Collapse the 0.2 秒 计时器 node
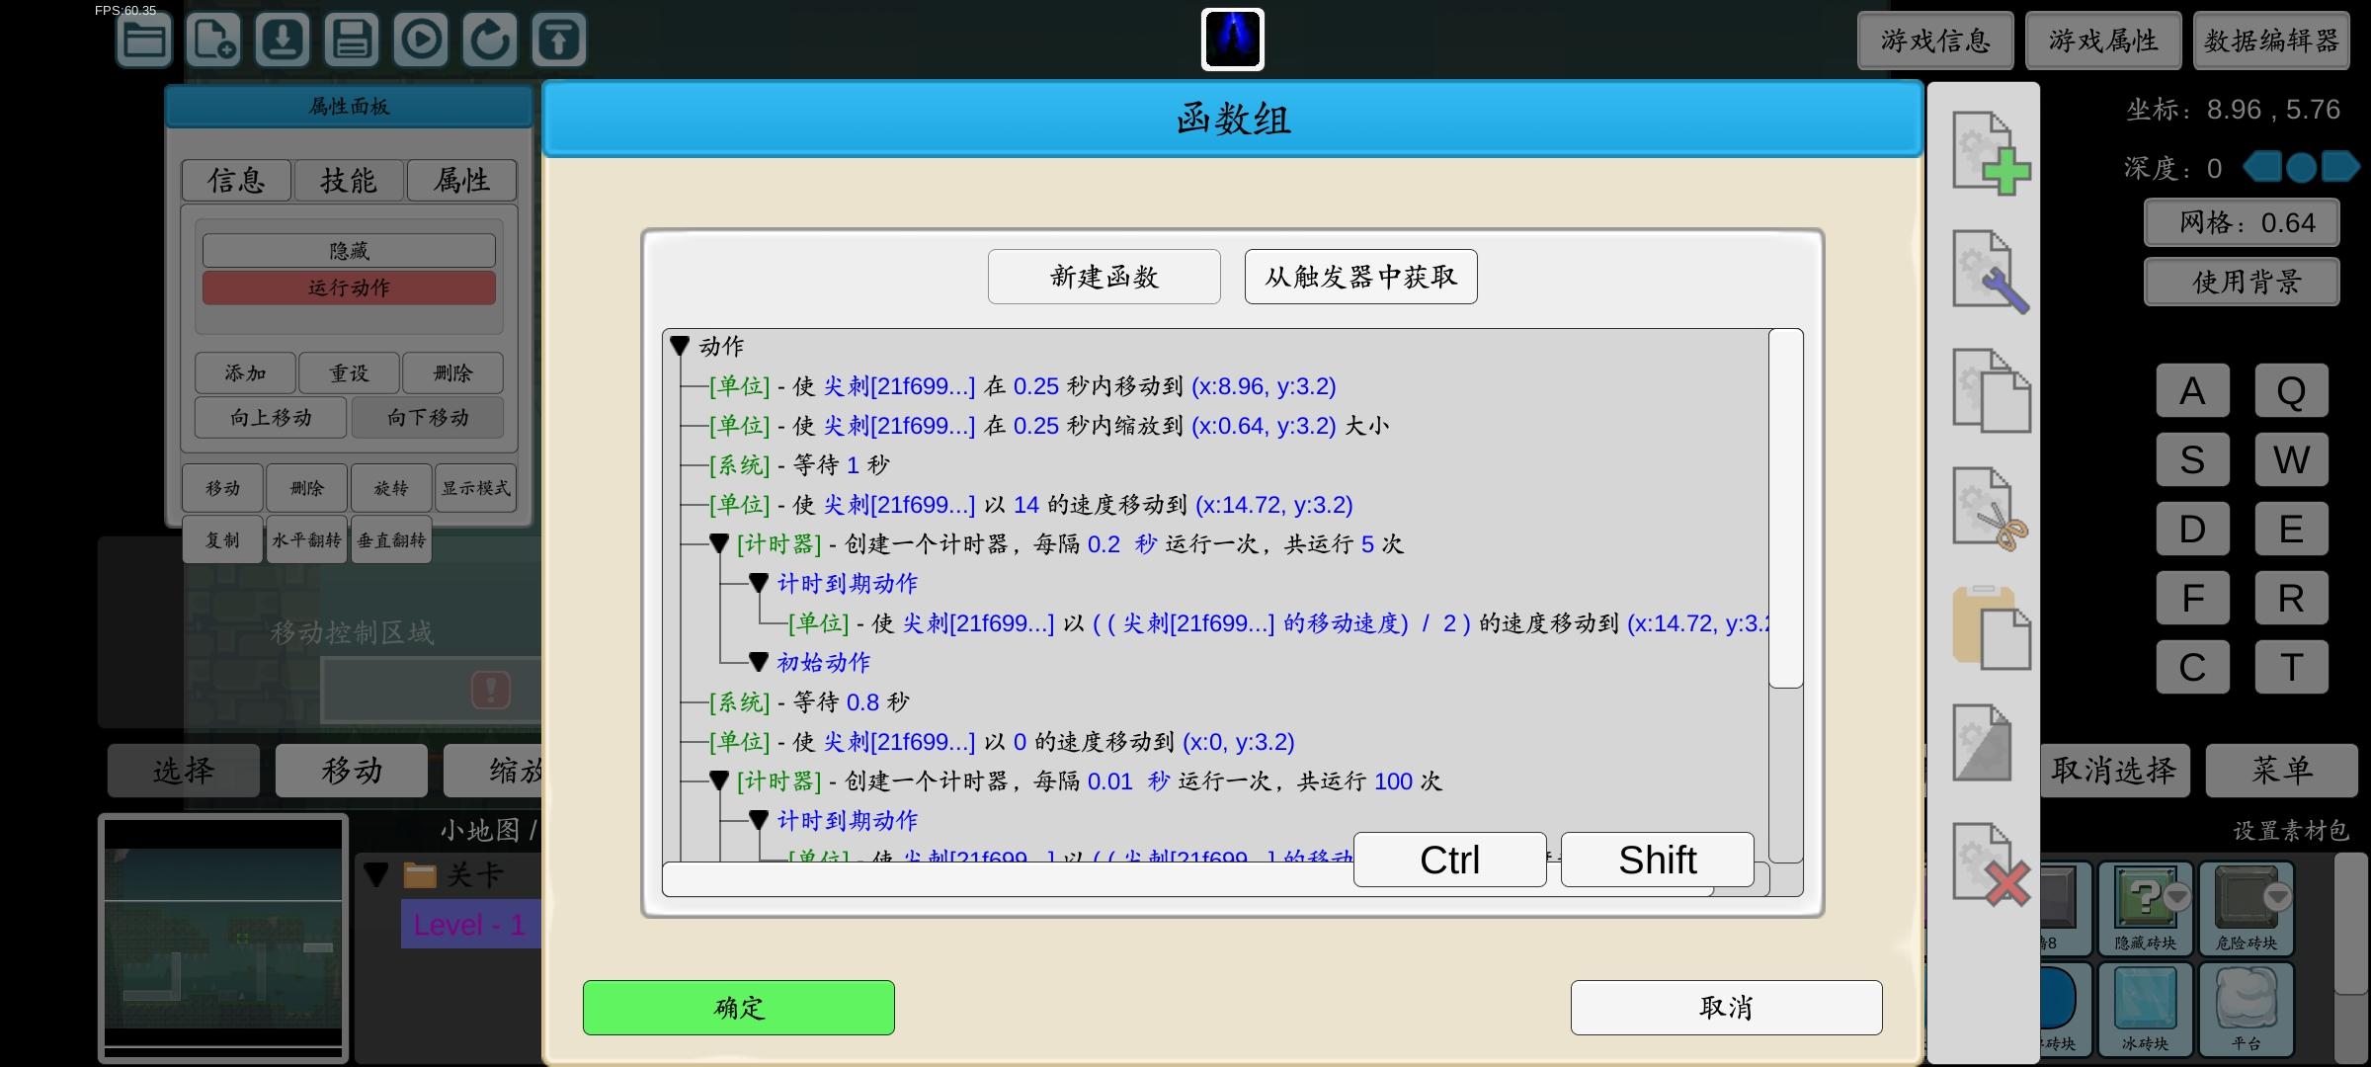The height and width of the screenshot is (1067, 2371). pyautogui.click(x=718, y=544)
